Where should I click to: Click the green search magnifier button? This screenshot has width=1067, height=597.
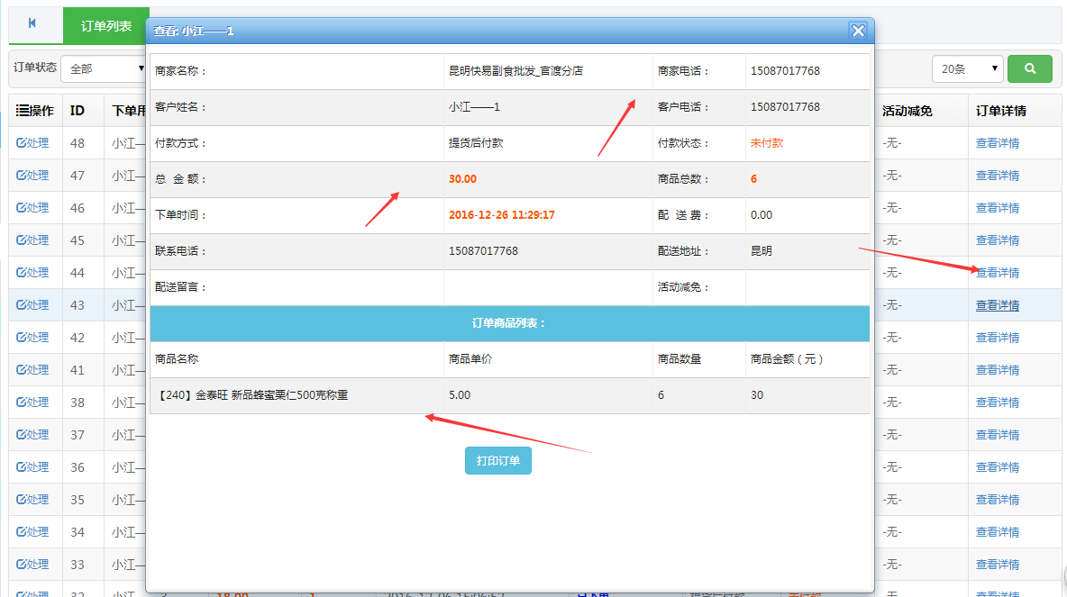coord(1029,68)
